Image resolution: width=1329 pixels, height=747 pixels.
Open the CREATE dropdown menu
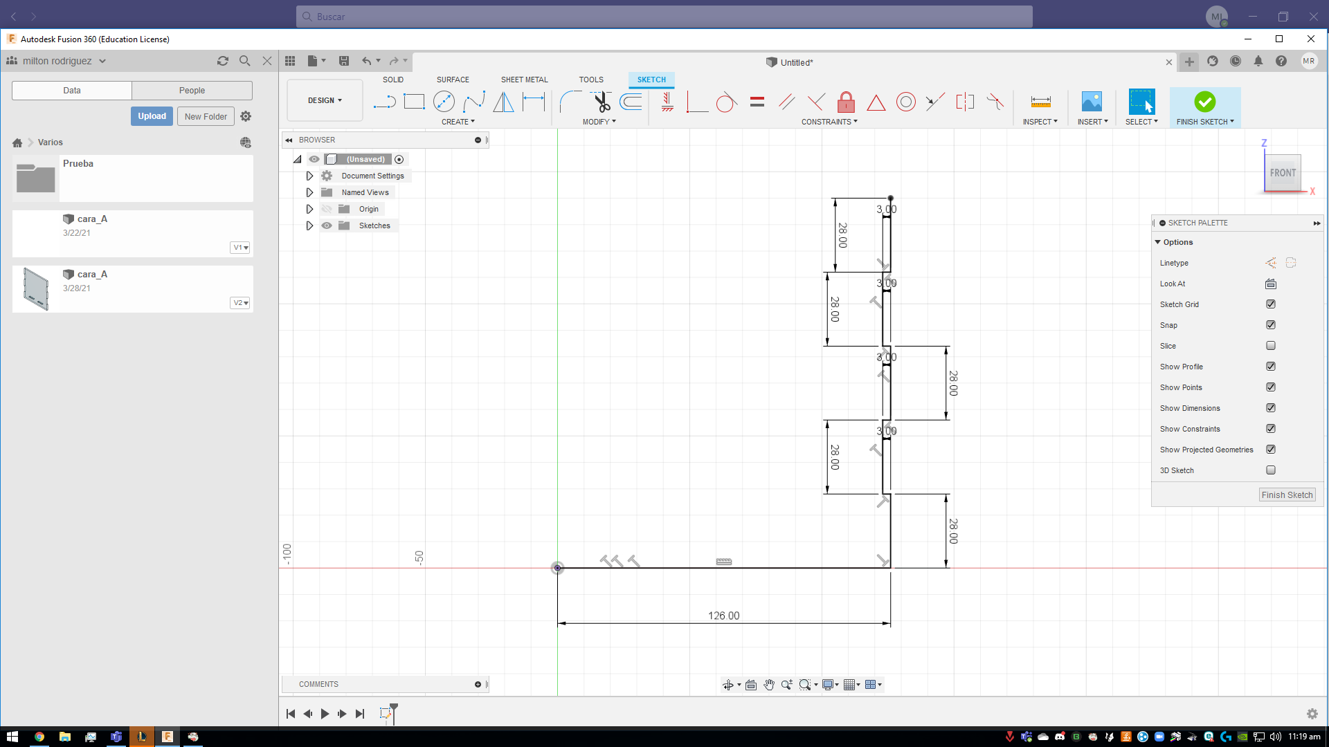458,122
